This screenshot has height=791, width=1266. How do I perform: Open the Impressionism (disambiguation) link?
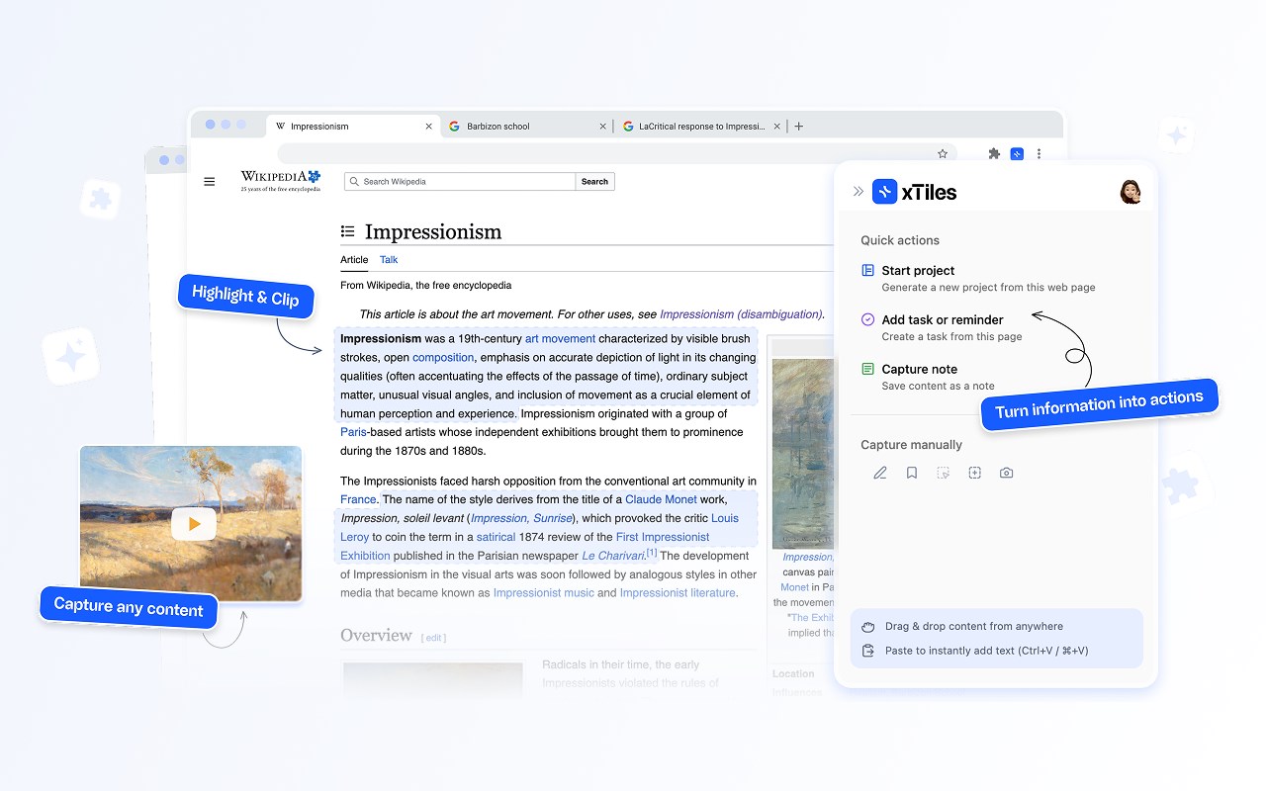coord(741,314)
